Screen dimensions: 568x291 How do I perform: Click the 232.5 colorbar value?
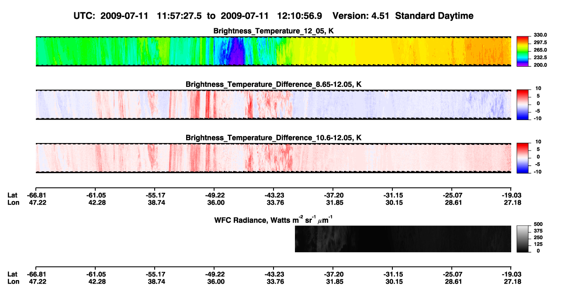coord(540,57)
